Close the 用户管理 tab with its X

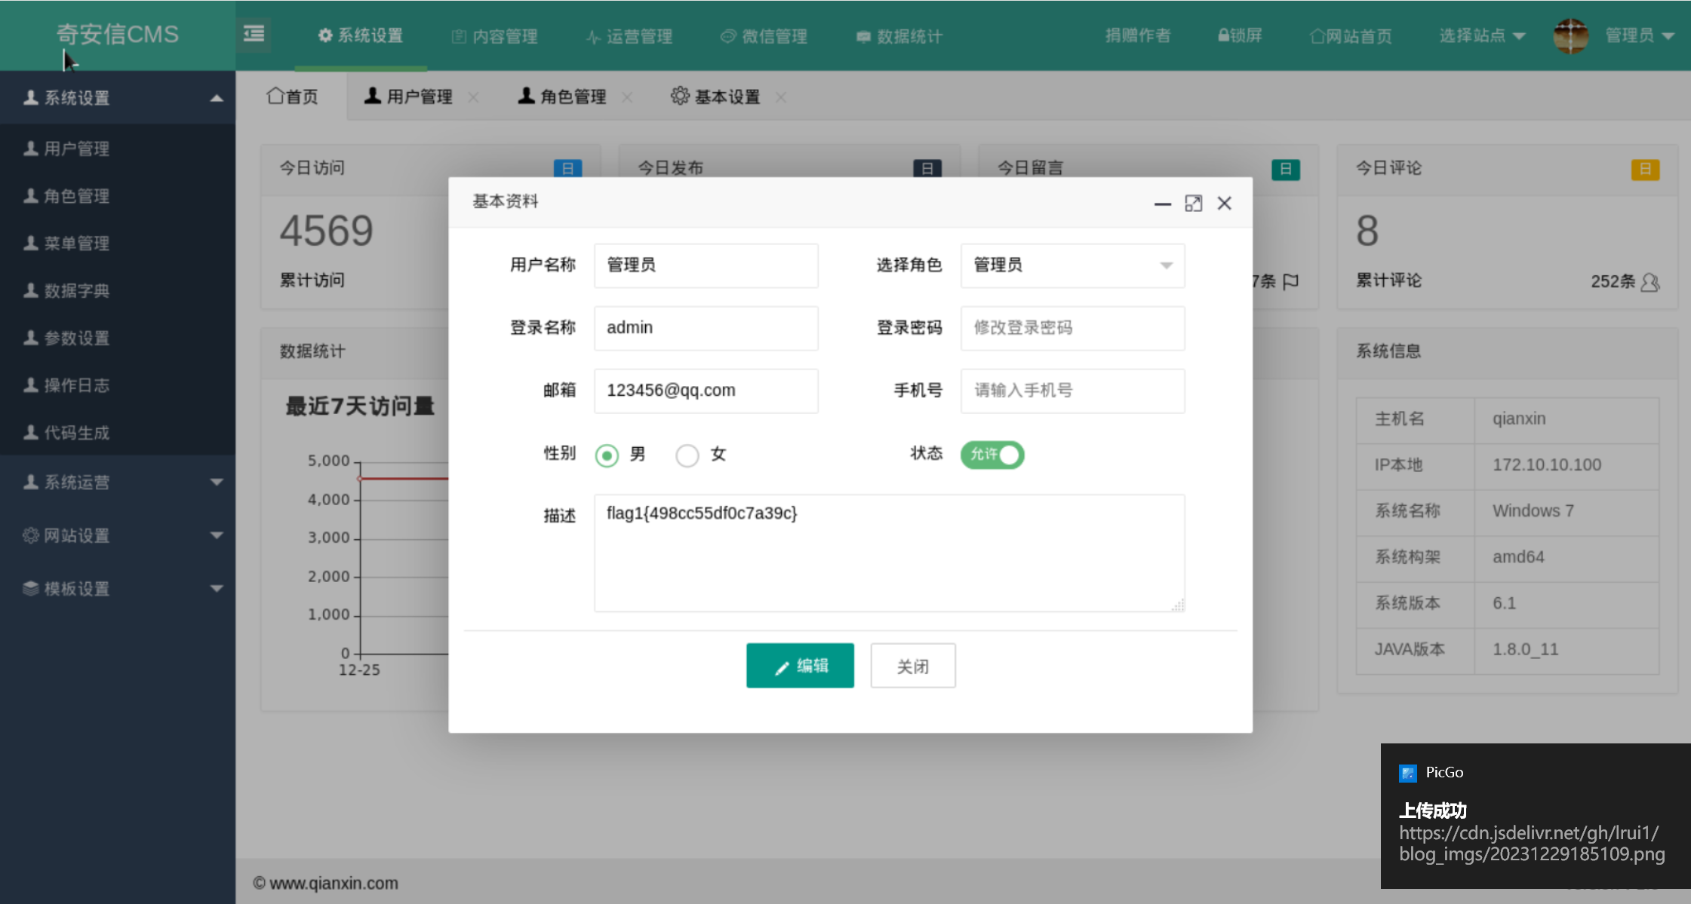473,97
